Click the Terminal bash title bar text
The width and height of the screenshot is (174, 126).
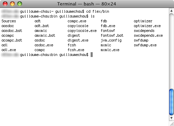[x=86, y=4]
